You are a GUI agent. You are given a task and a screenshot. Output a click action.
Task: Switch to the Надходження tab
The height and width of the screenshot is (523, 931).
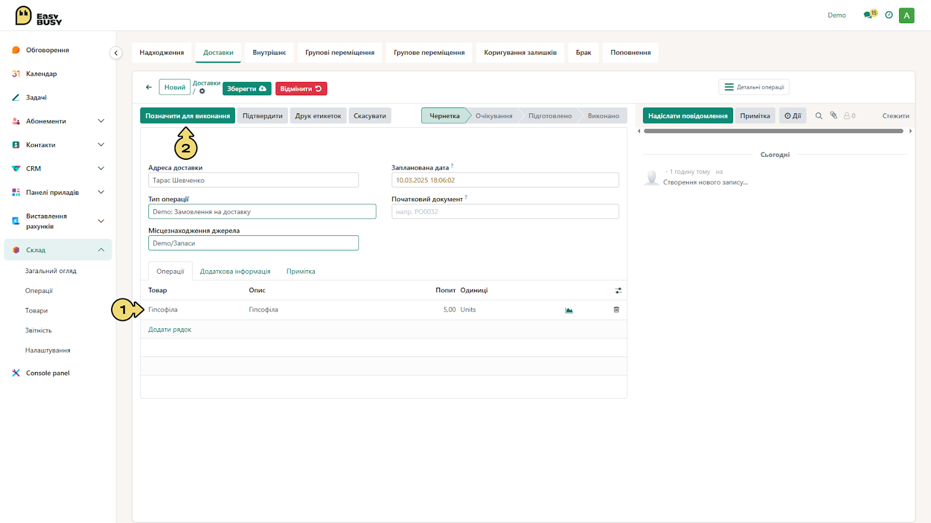tap(162, 52)
